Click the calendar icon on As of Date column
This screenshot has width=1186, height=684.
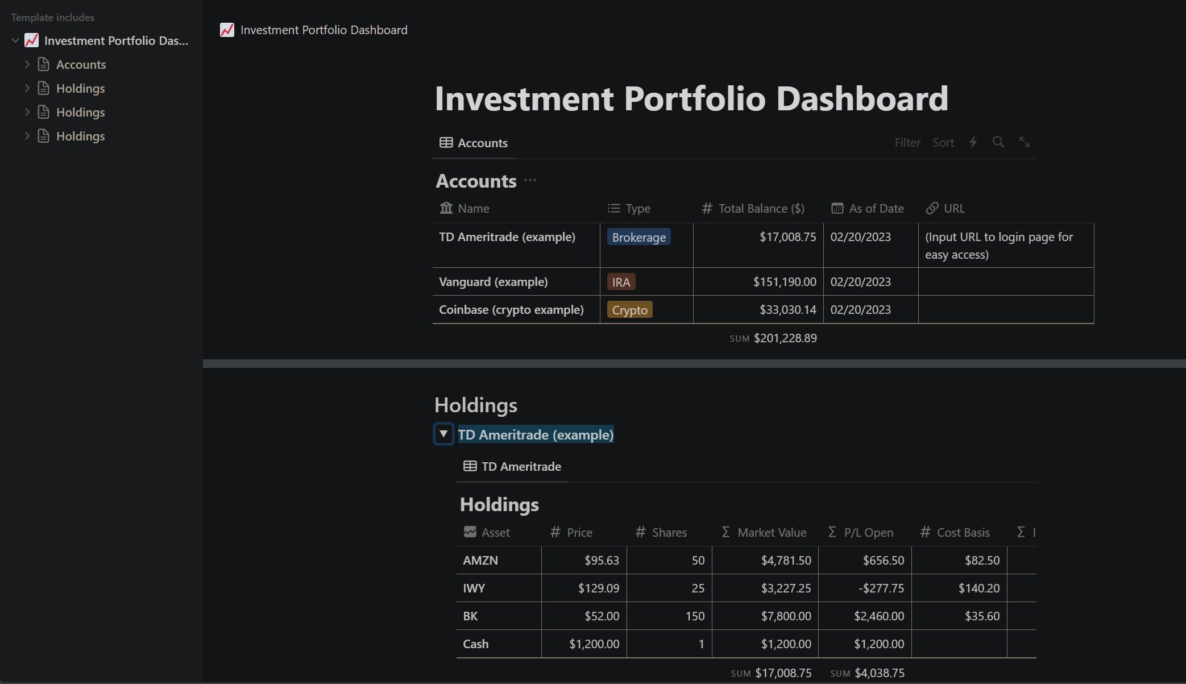pos(836,208)
